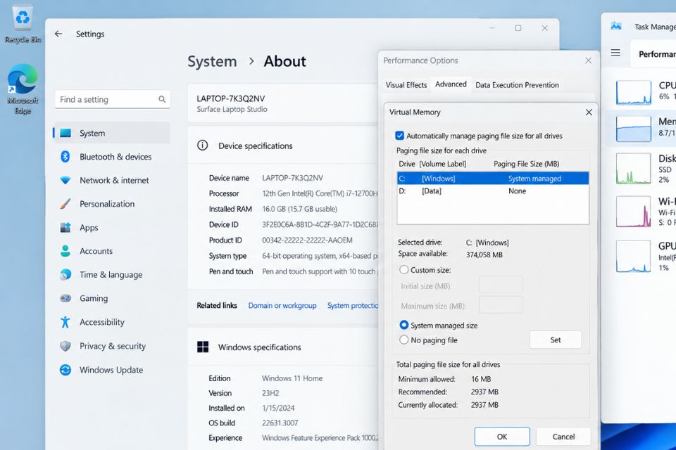The width and height of the screenshot is (676, 450).
Task: Click Currently allocated 2937 MB value
Action: tap(484, 405)
